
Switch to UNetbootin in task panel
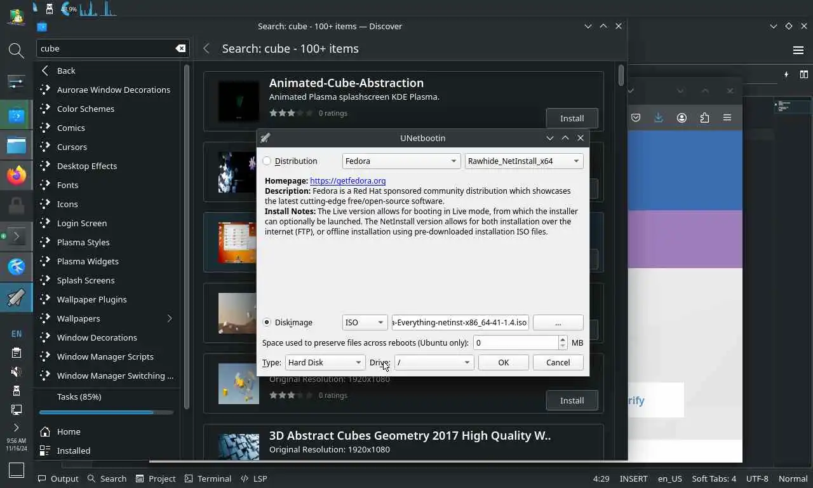coord(17,297)
